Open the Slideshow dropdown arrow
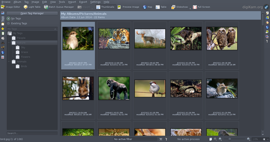Image resolution: width=270 pixels, height=142 pixels. [190, 8]
